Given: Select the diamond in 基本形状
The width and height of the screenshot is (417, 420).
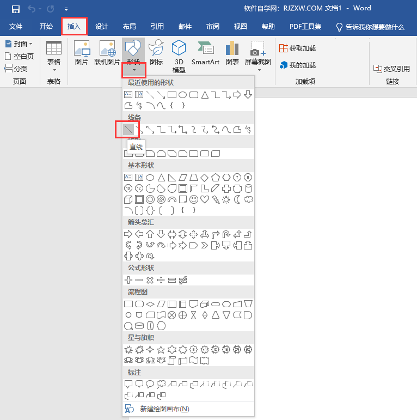Looking at the screenshot, I should [205, 178].
